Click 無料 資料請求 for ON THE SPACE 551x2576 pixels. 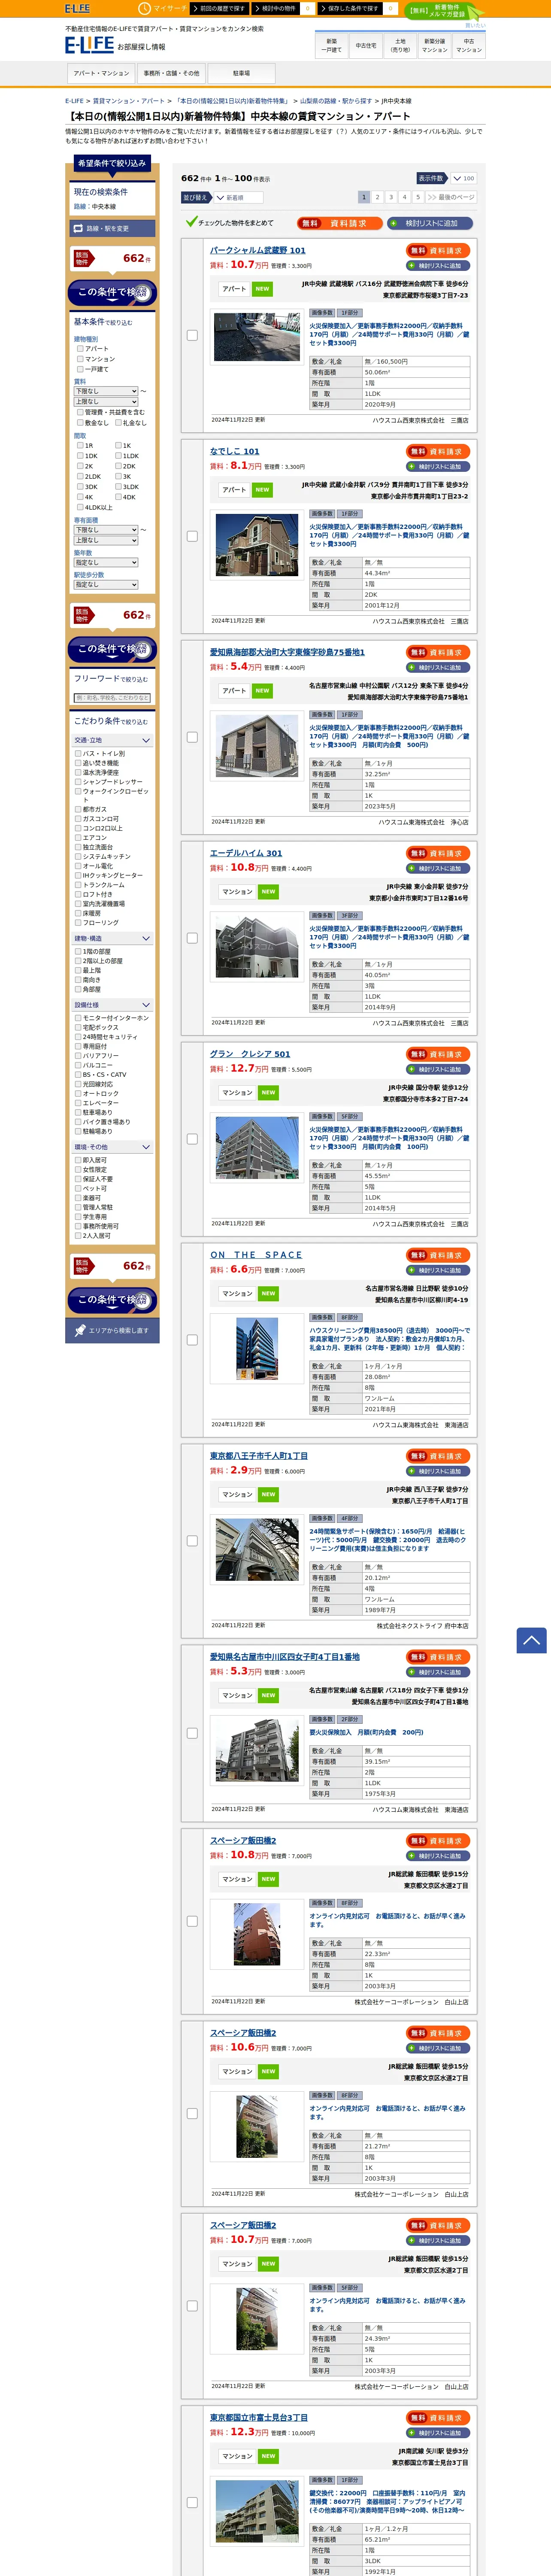coord(438,1255)
